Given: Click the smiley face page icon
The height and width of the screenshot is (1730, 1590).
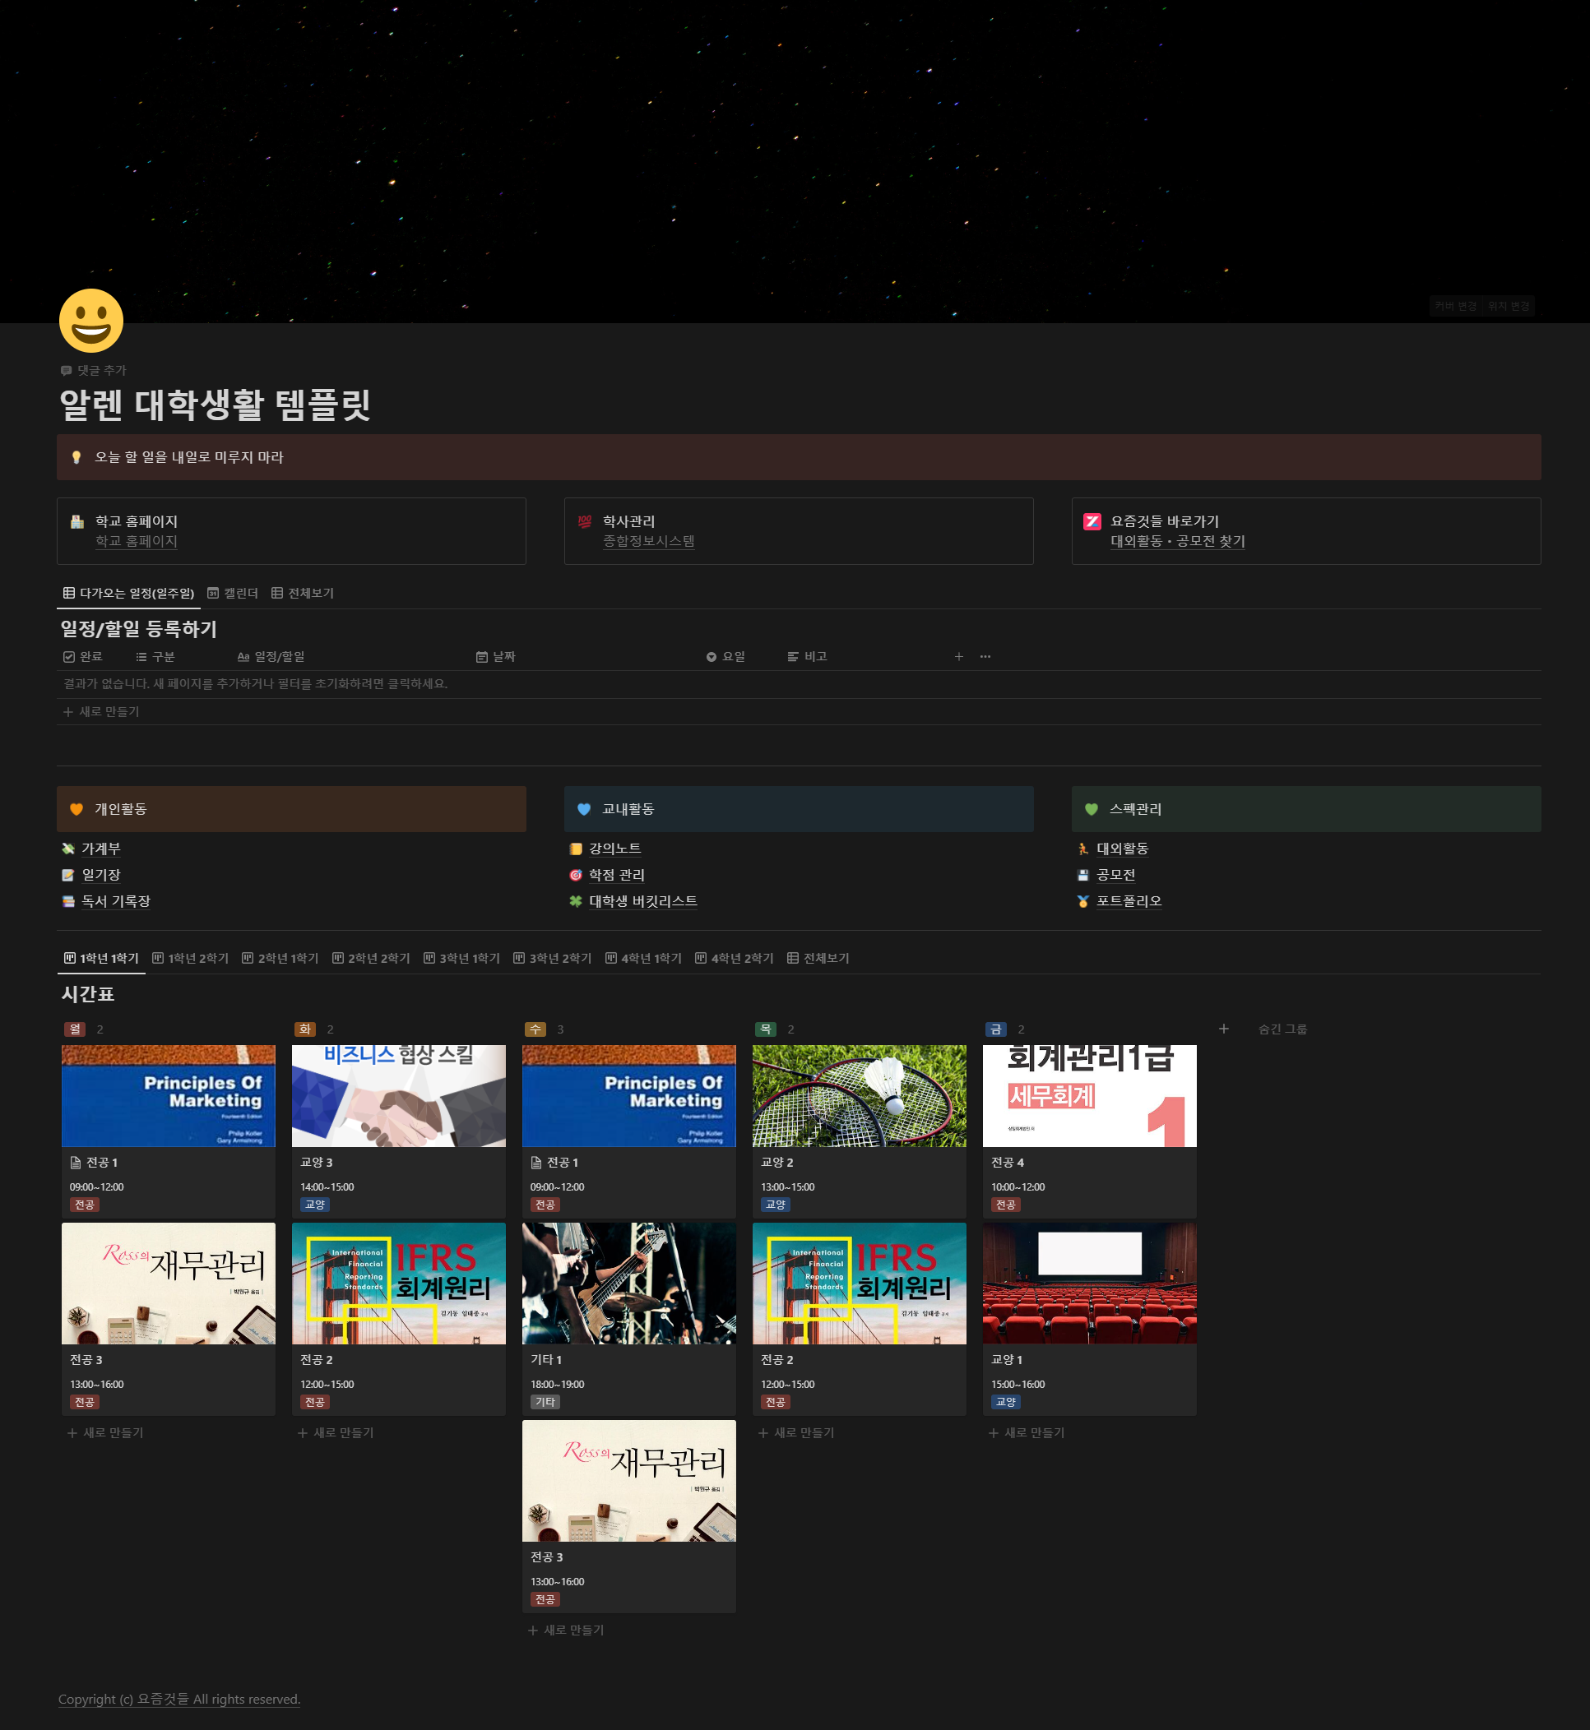Looking at the screenshot, I should (x=91, y=321).
